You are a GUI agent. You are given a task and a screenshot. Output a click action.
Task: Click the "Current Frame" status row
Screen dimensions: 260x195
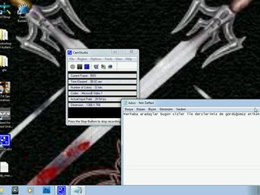coord(102,76)
